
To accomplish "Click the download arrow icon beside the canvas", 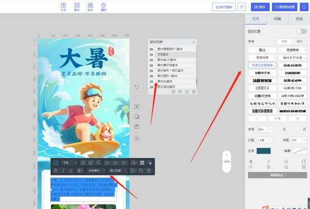I will (x=137, y=138).
